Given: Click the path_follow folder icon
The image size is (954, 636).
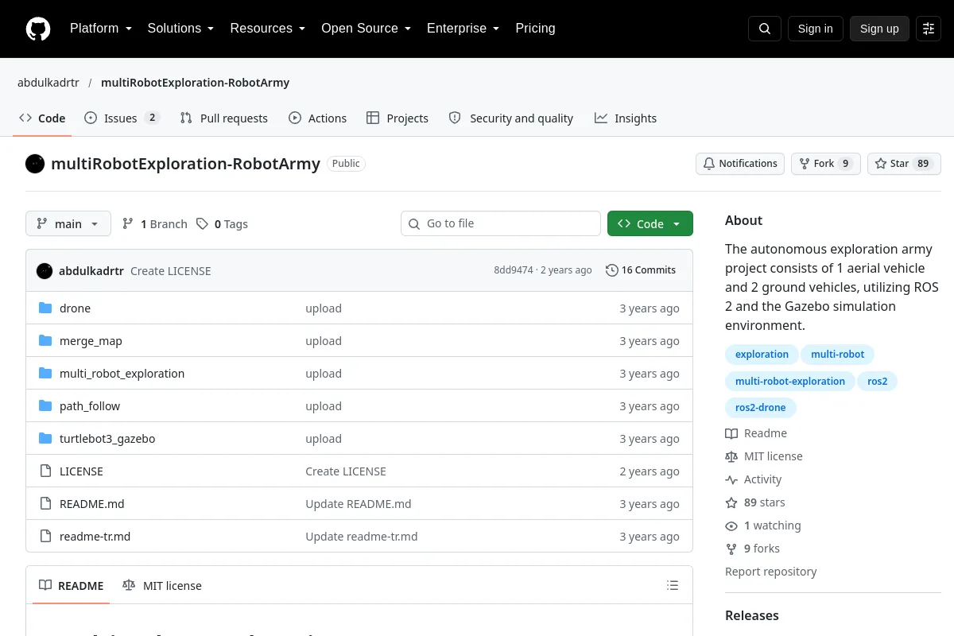Looking at the screenshot, I should pos(45,406).
